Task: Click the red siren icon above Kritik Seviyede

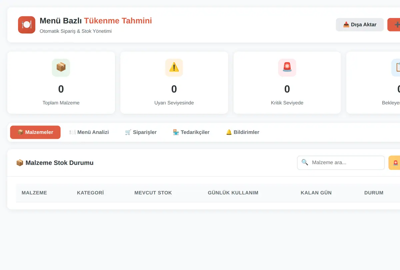Action: [287, 68]
